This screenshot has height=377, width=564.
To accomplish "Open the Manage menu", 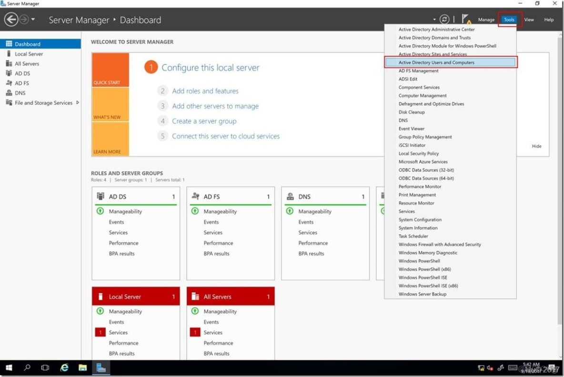I will pyautogui.click(x=486, y=20).
